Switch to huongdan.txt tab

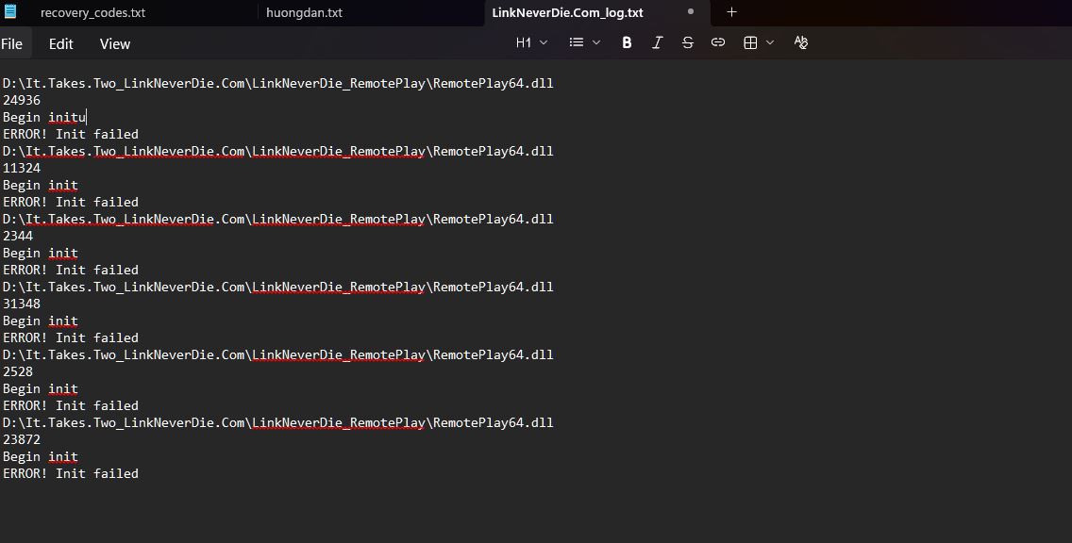pos(304,12)
